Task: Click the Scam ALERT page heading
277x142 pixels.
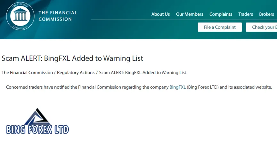Action: pos(72,59)
